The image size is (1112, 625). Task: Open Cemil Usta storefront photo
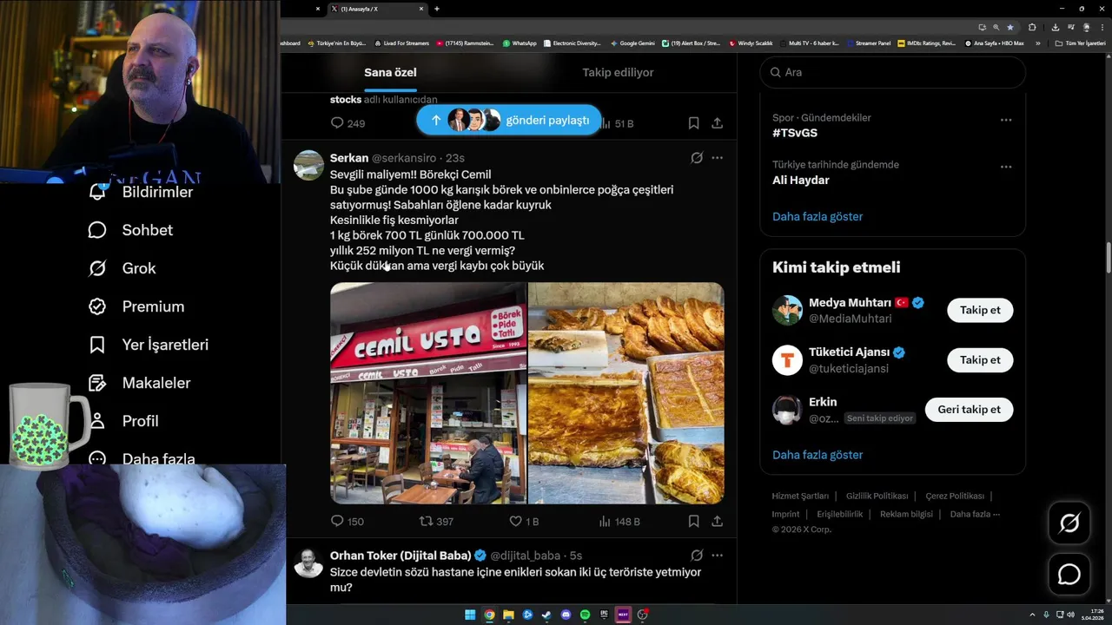pos(428,393)
